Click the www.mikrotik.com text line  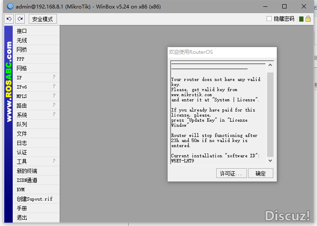(191, 95)
